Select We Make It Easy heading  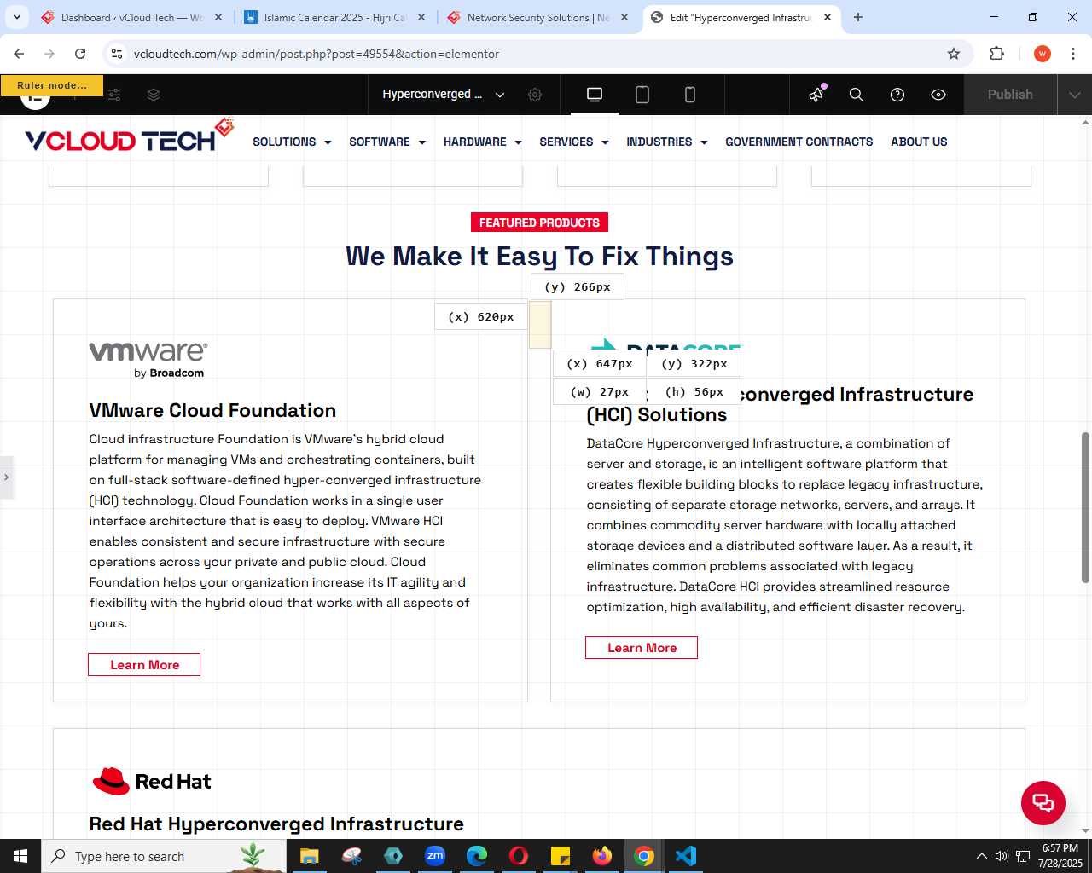point(539,256)
